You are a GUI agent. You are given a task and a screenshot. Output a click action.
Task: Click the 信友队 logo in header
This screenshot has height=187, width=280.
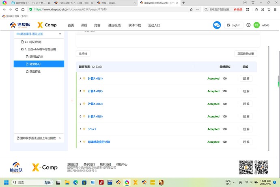[20, 25]
